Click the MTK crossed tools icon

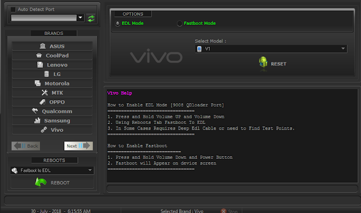tap(45, 92)
